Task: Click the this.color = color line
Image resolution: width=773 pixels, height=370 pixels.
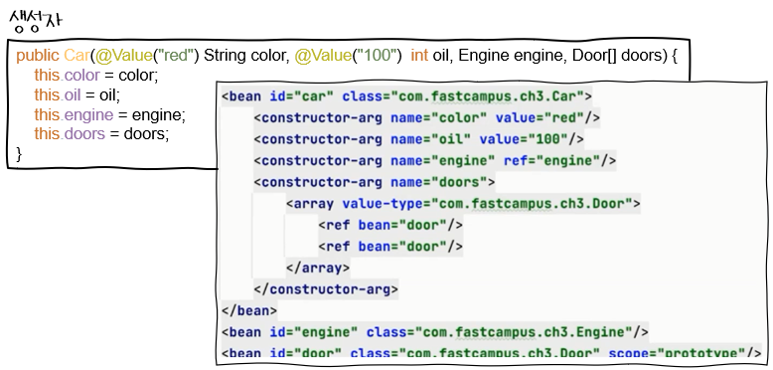Action: 96,76
